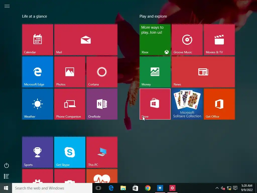Launch Google Chrome from the taskbar
The width and height of the screenshot is (257, 193).
point(148,188)
